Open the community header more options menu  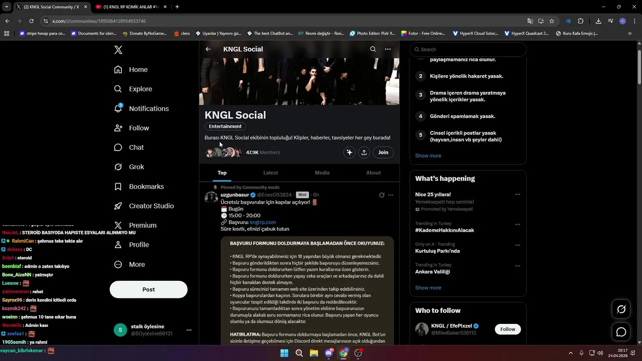(388, 49)
